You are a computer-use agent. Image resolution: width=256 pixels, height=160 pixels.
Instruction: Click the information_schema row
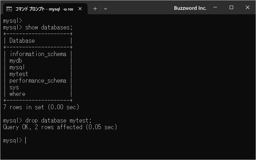(x=38, y=54)
